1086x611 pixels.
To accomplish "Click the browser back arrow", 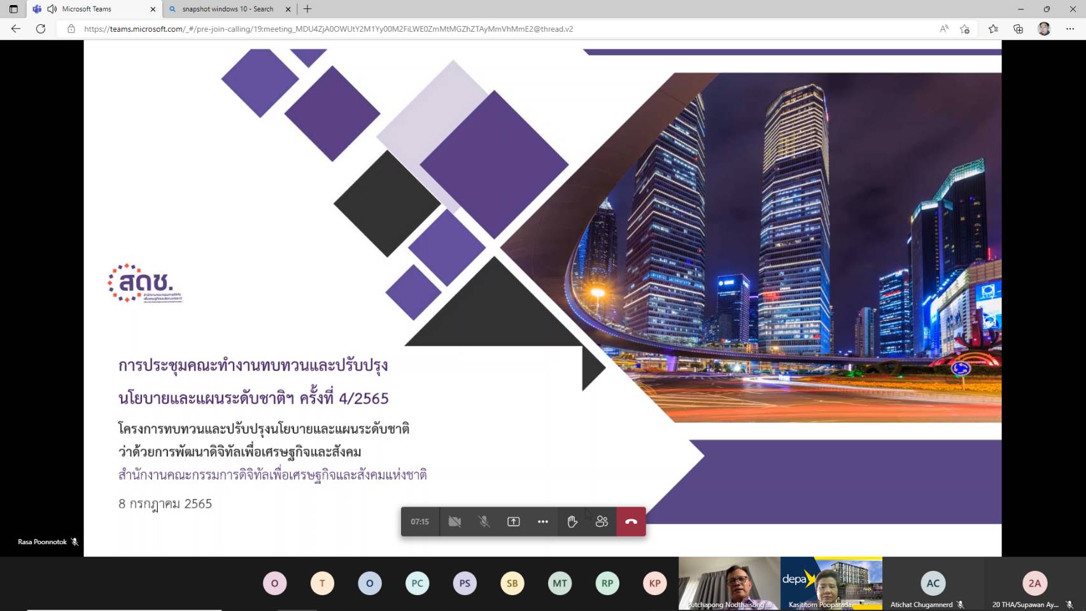I will pyautogui.click(x=16, y=29).
